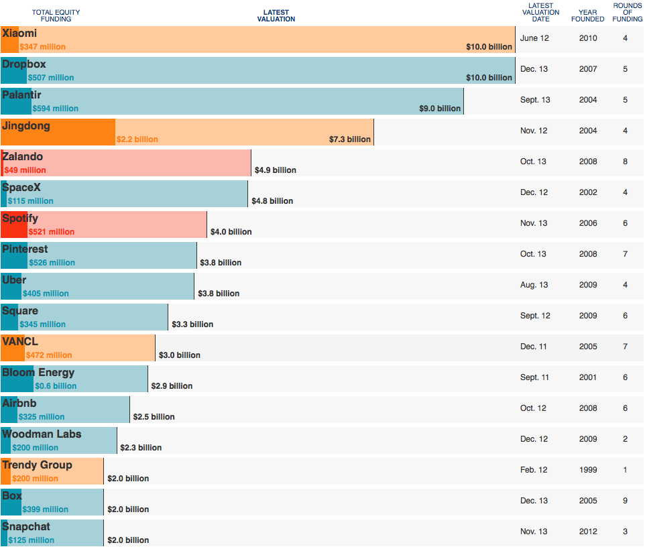Click Xiaomi's $347 million funding label
This screenshot has height=549, width=645.
[42, 47]
